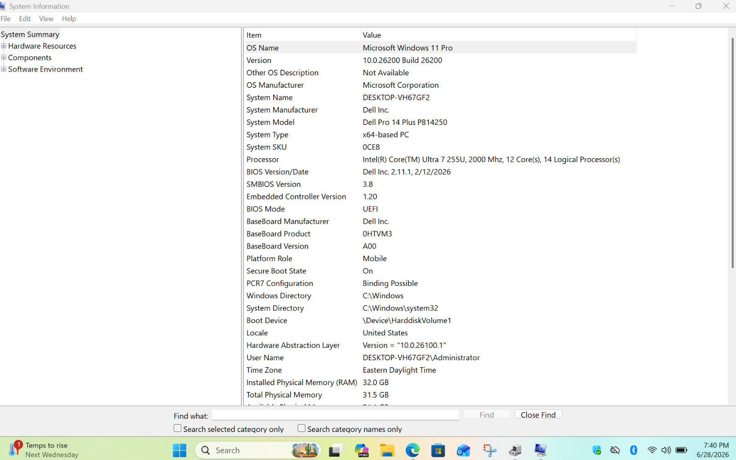
Task: Click the Item column header
Action: tap(302, 35)
